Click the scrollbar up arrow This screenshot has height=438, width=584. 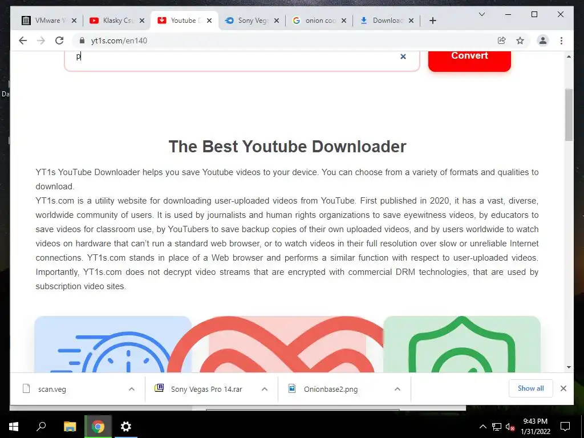569,56
